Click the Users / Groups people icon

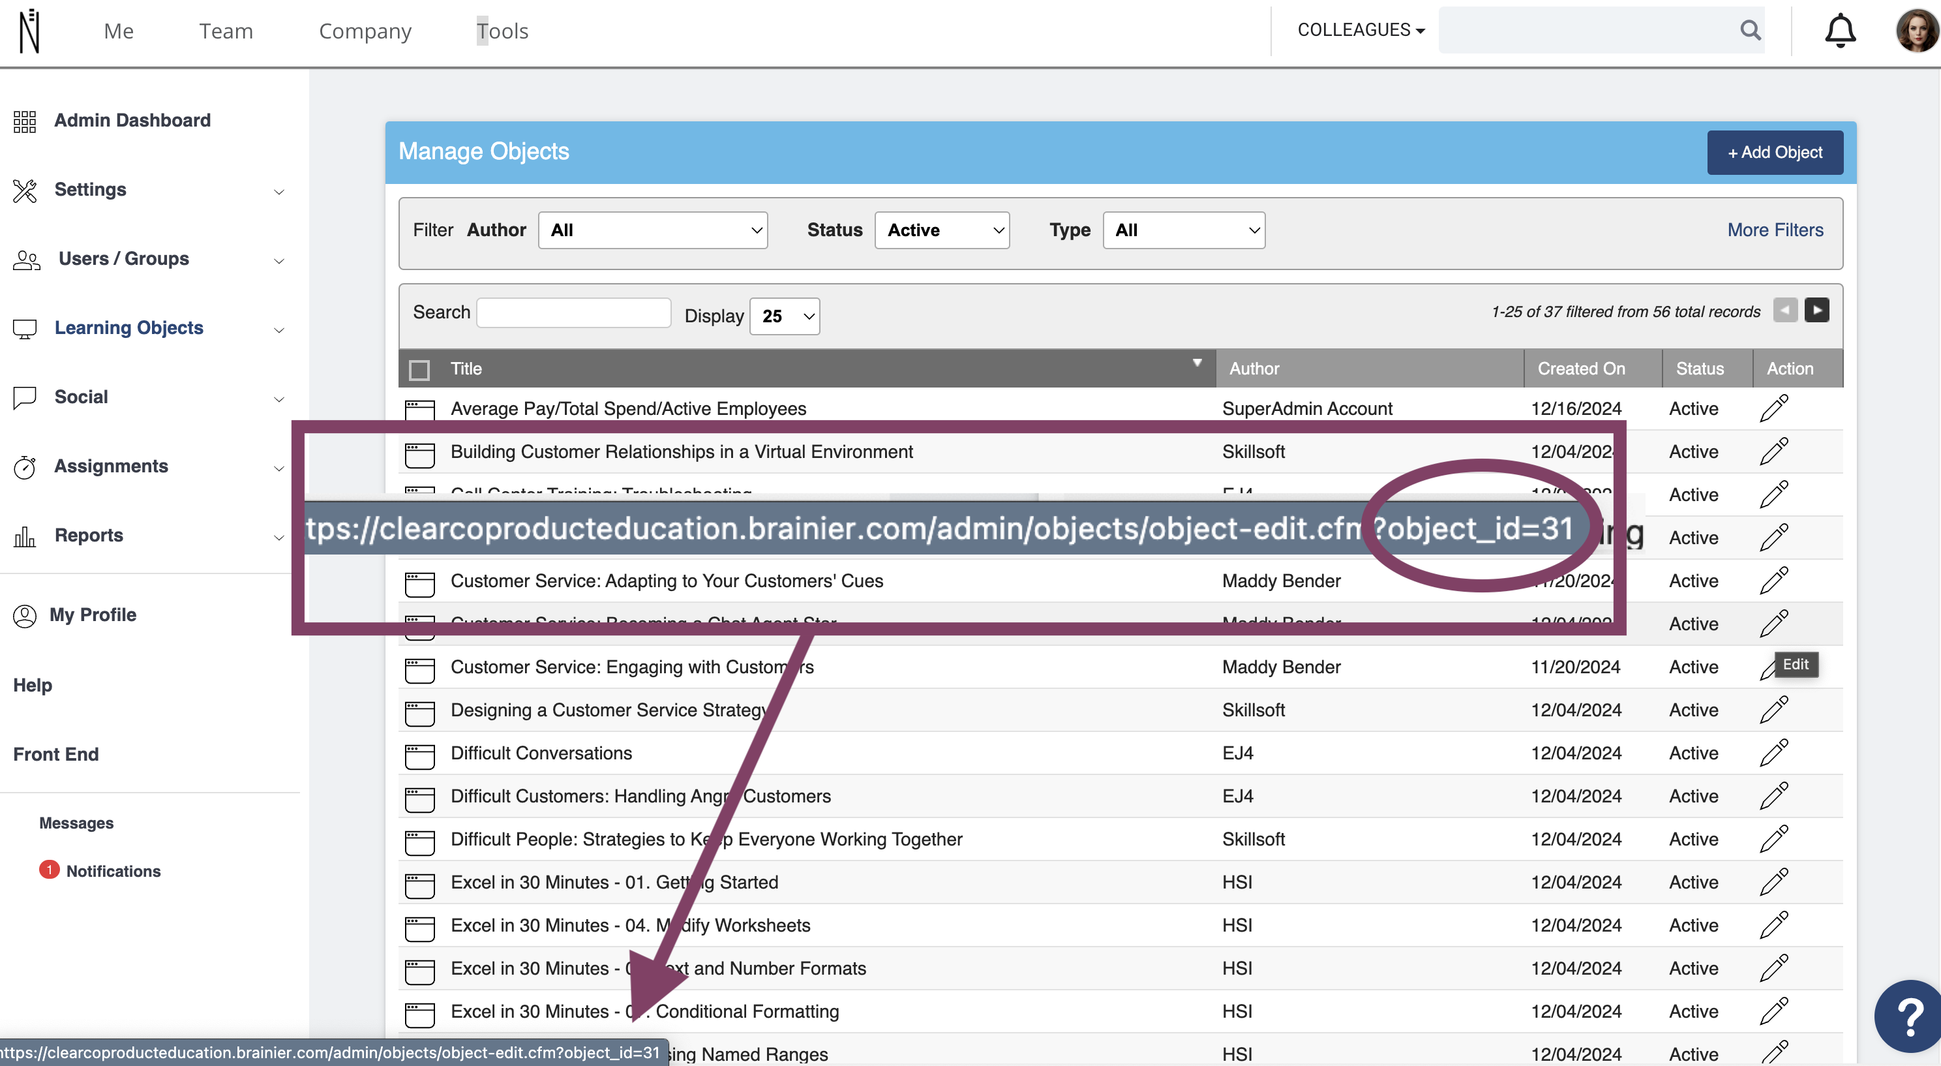point(26,260)
